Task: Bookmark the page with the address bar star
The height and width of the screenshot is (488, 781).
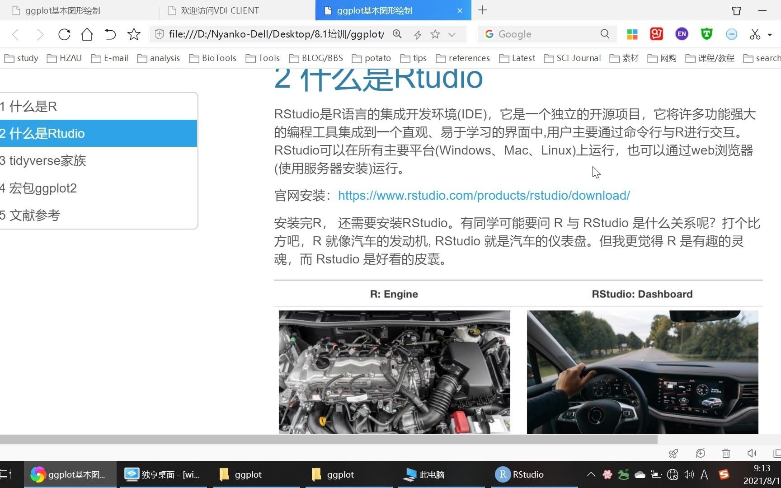Action: pos(435,34)
